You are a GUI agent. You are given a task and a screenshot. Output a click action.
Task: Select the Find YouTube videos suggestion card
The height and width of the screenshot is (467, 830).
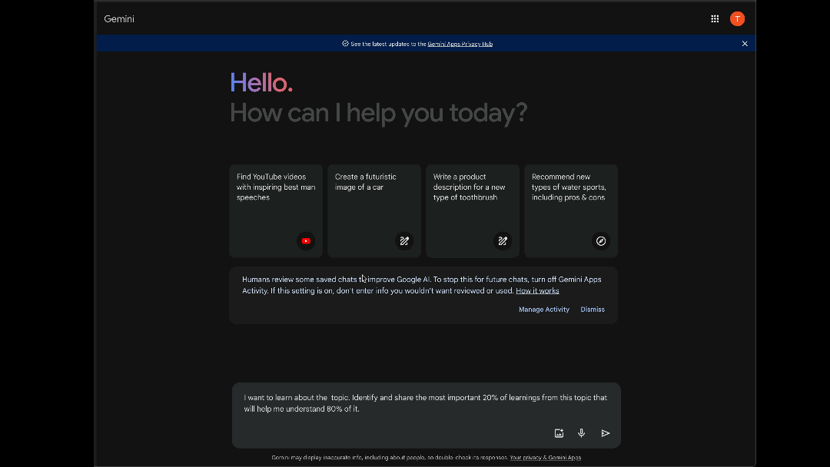[276, 211]
